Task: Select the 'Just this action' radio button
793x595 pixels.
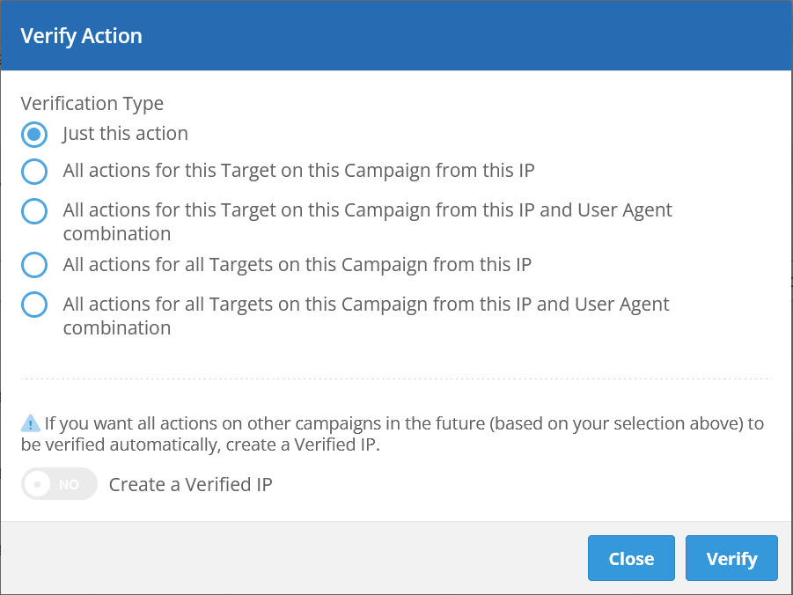Action: pyautogui.click(x=33, y=134)
